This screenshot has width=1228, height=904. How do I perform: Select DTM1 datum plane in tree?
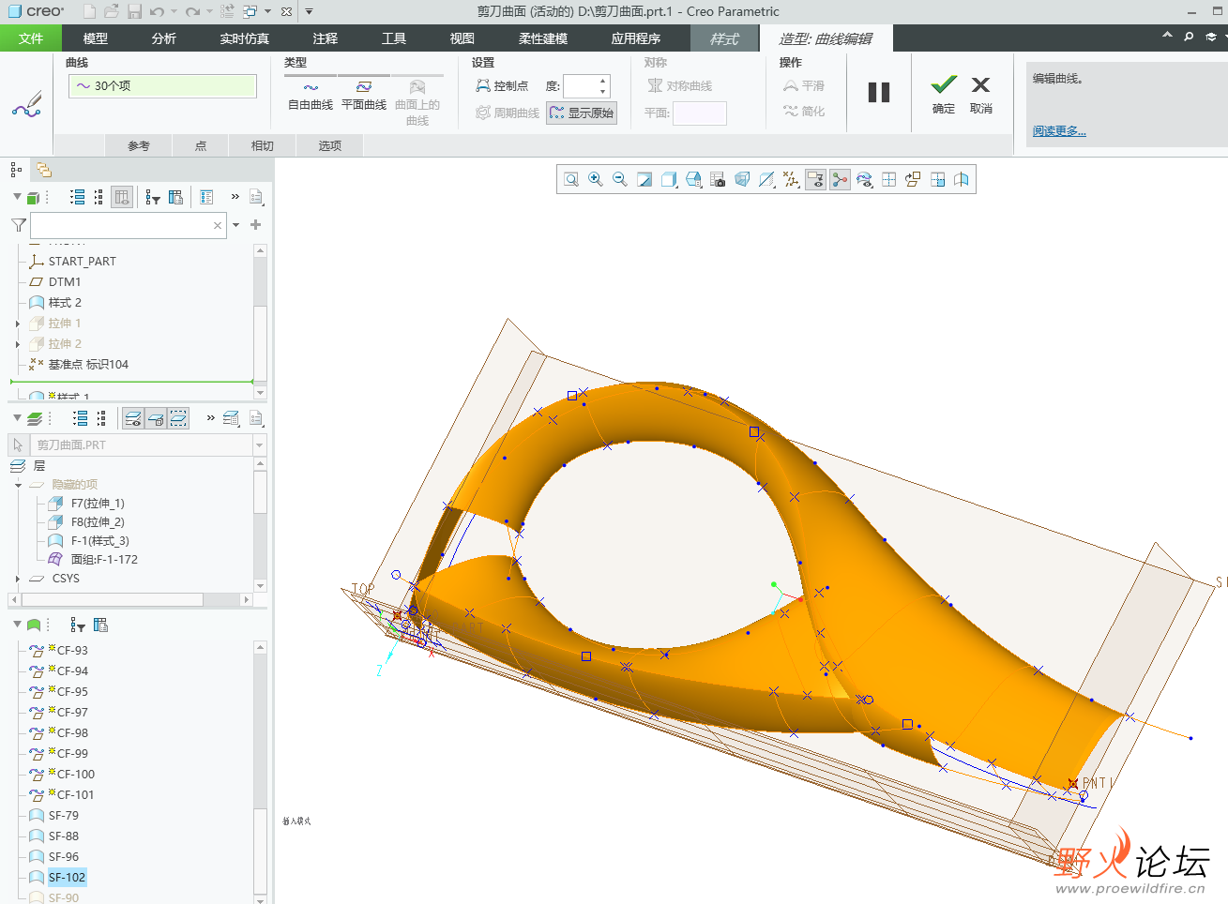(64, 282)
